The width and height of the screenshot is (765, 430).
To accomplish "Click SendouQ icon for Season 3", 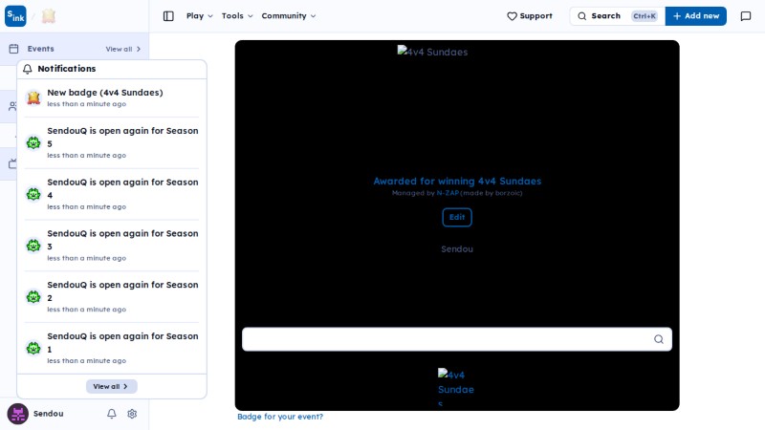I will tap(33, 246).
